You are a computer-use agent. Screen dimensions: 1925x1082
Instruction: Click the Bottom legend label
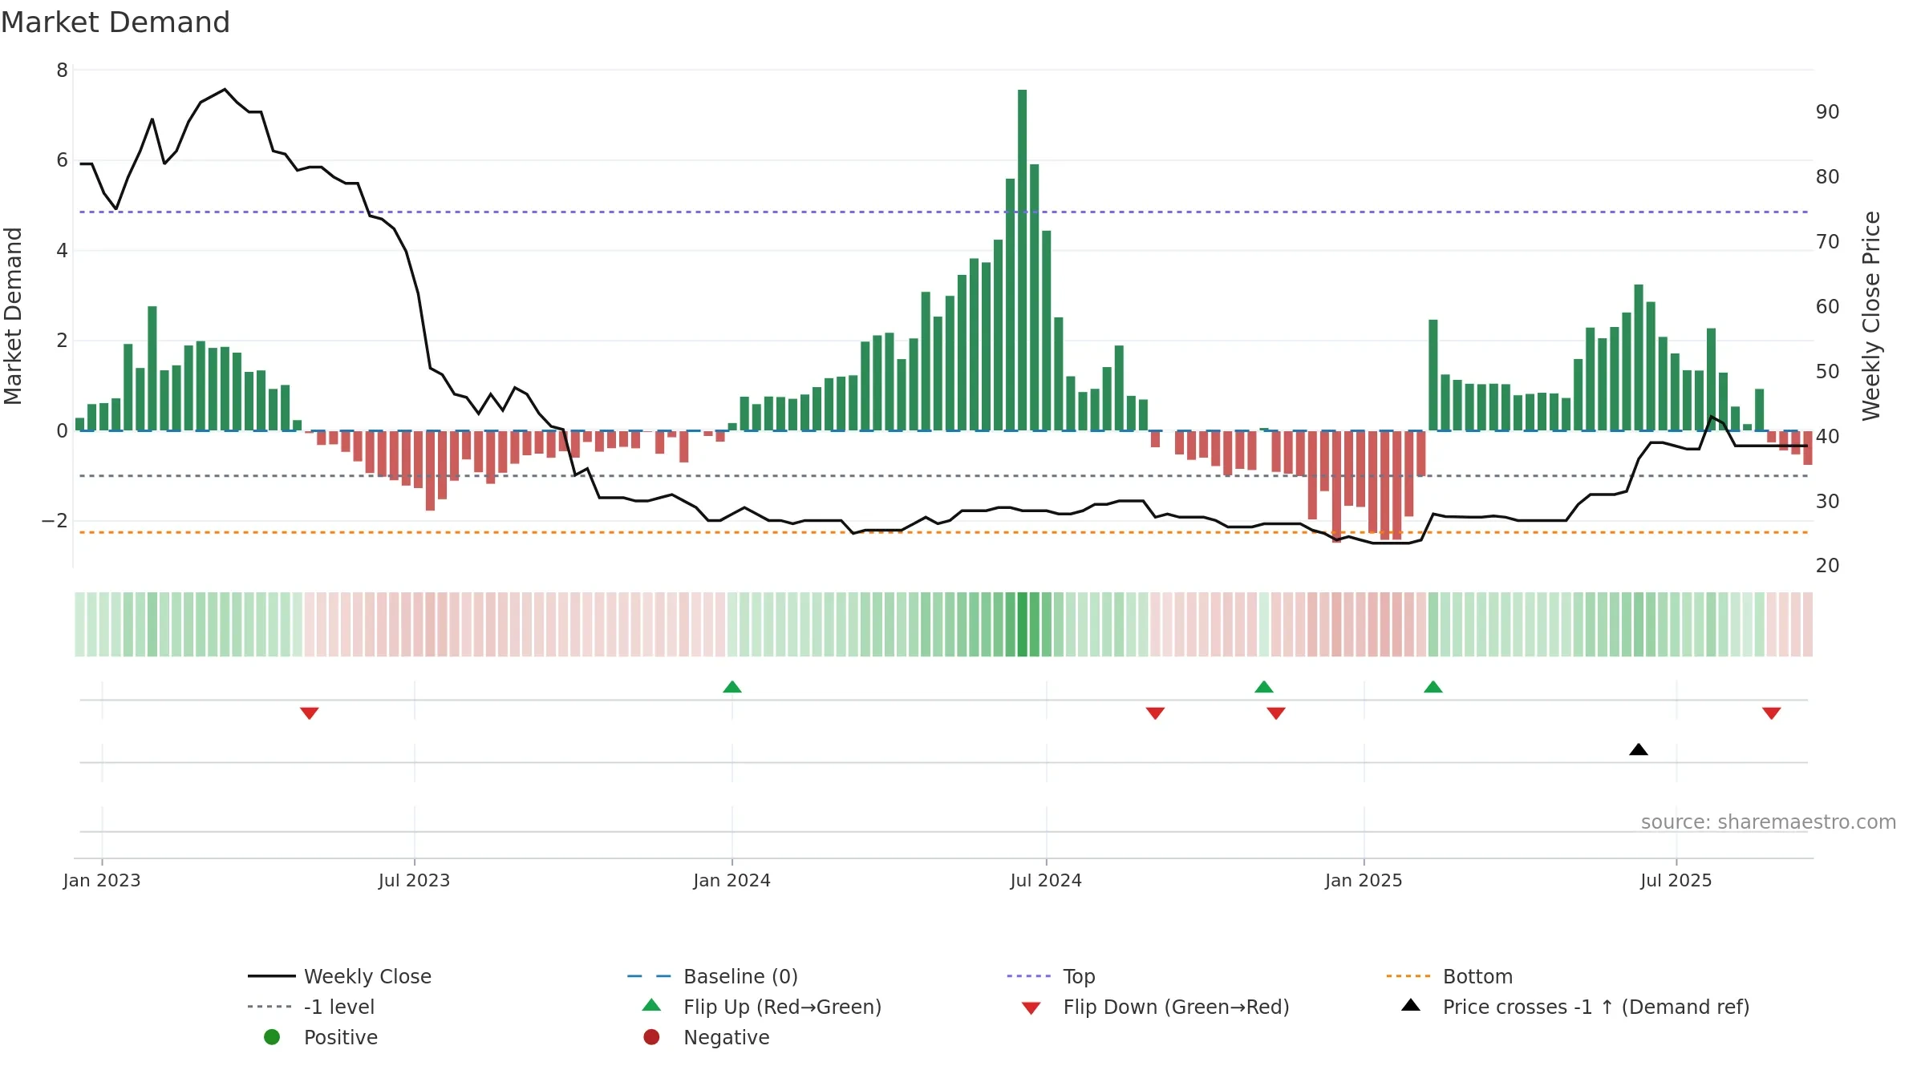point(1477,976)
